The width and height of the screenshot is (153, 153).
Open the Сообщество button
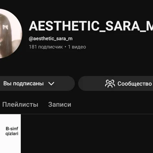point(116,84)
